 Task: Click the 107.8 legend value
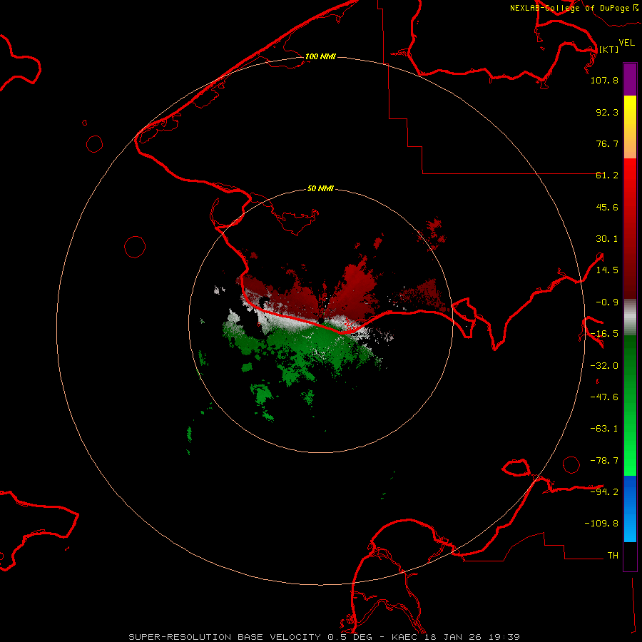(x=604, y=80)
